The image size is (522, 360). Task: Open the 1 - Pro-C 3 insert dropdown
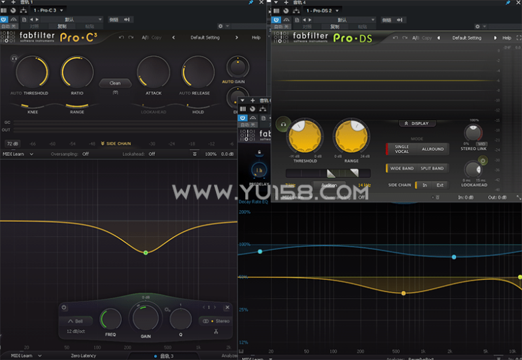[x=48, y=10]
